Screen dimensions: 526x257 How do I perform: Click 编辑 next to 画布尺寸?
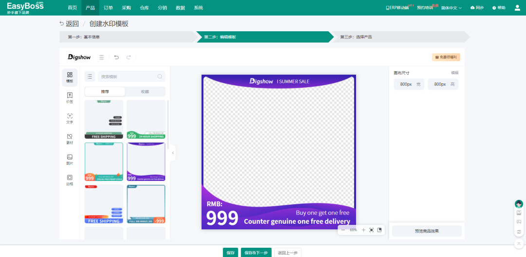tap(454, 73)
